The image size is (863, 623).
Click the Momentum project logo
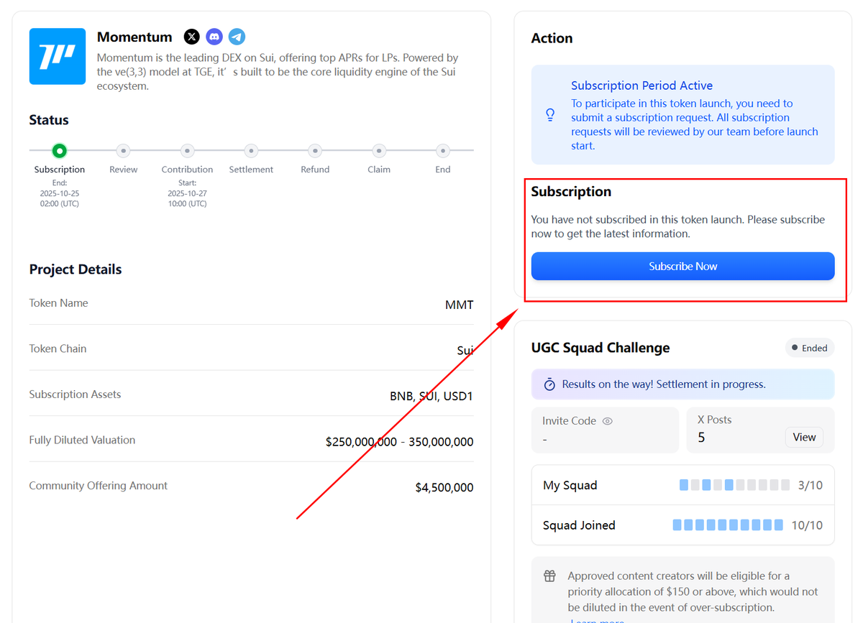pyautogui.click(x=58, y=56)
